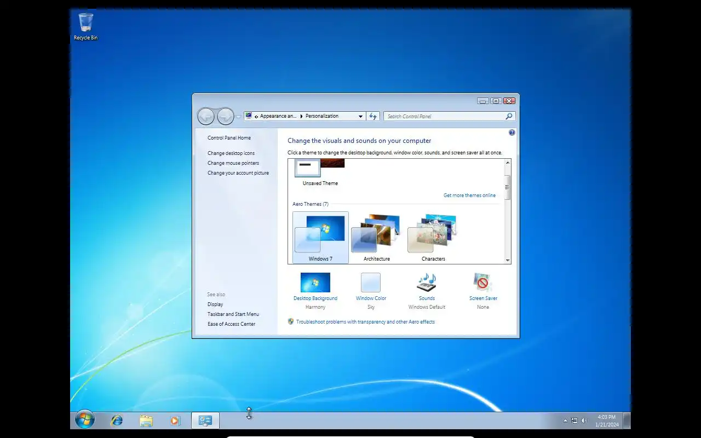
Task: Select the Unsaved Theme thumbnail
Action: click(320, 172)
